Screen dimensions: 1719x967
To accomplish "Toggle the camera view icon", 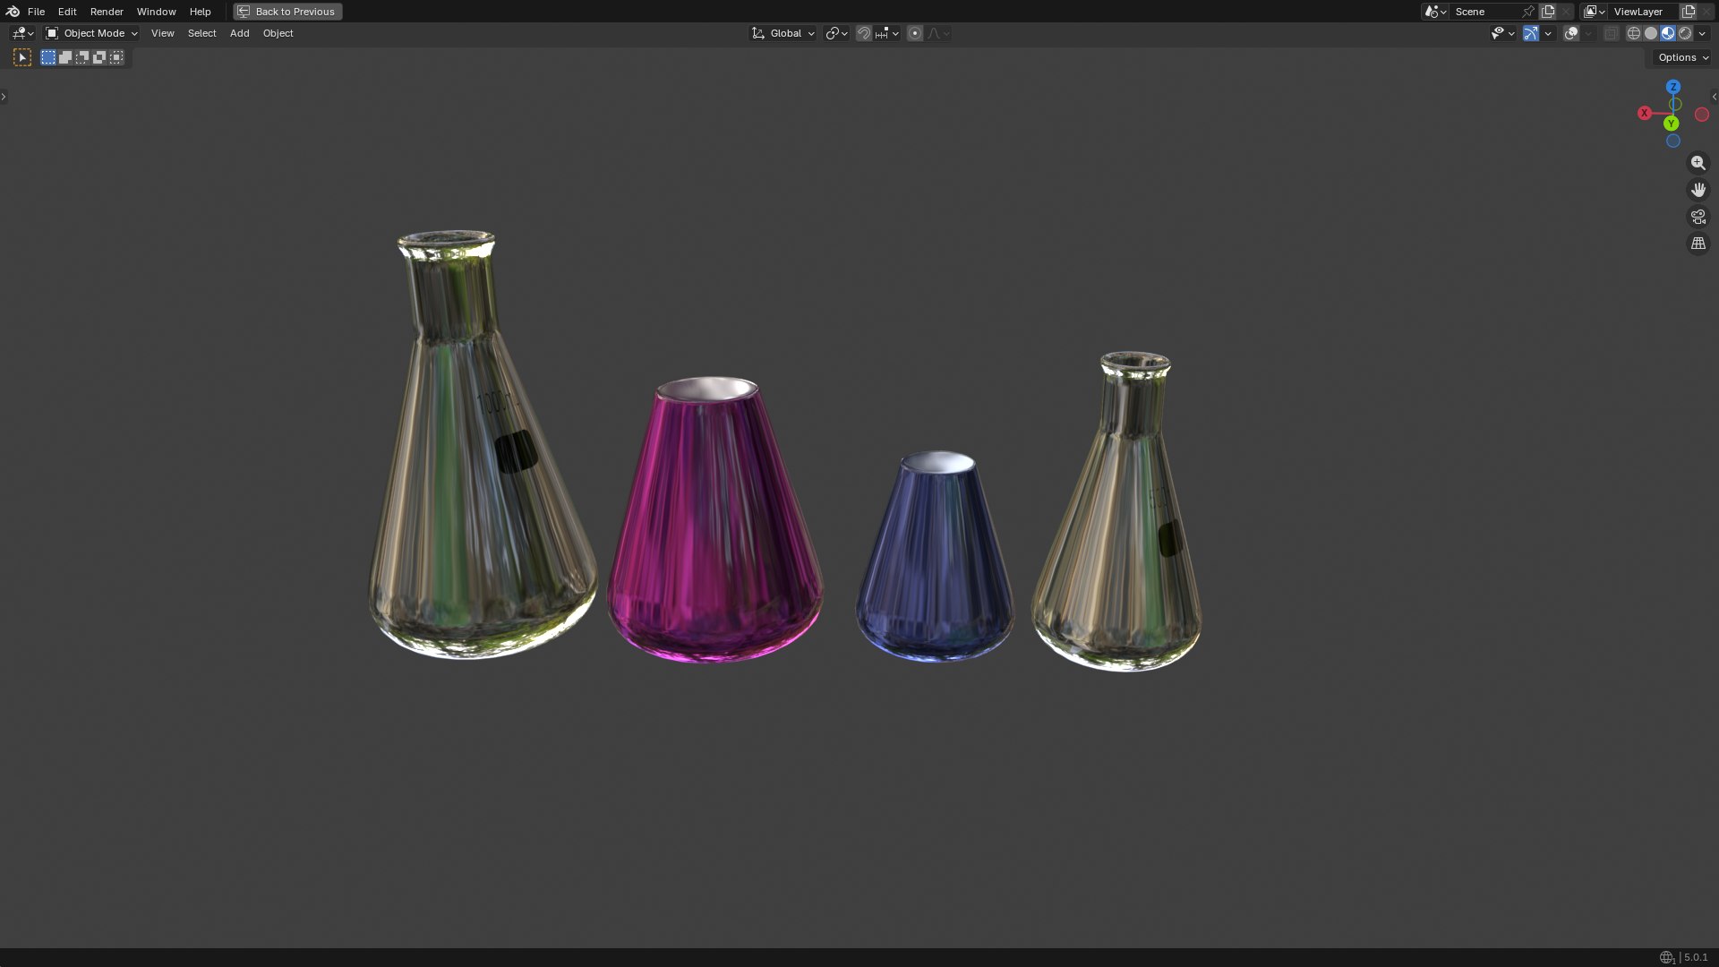I will (x=1698, y=217).
